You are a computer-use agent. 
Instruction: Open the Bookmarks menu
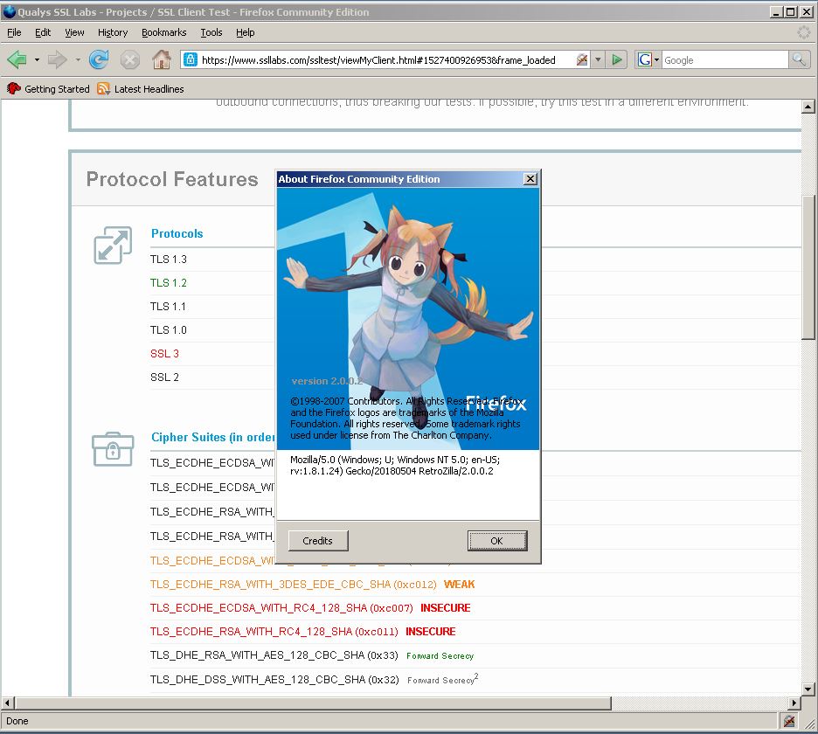(x=163, y=32)
